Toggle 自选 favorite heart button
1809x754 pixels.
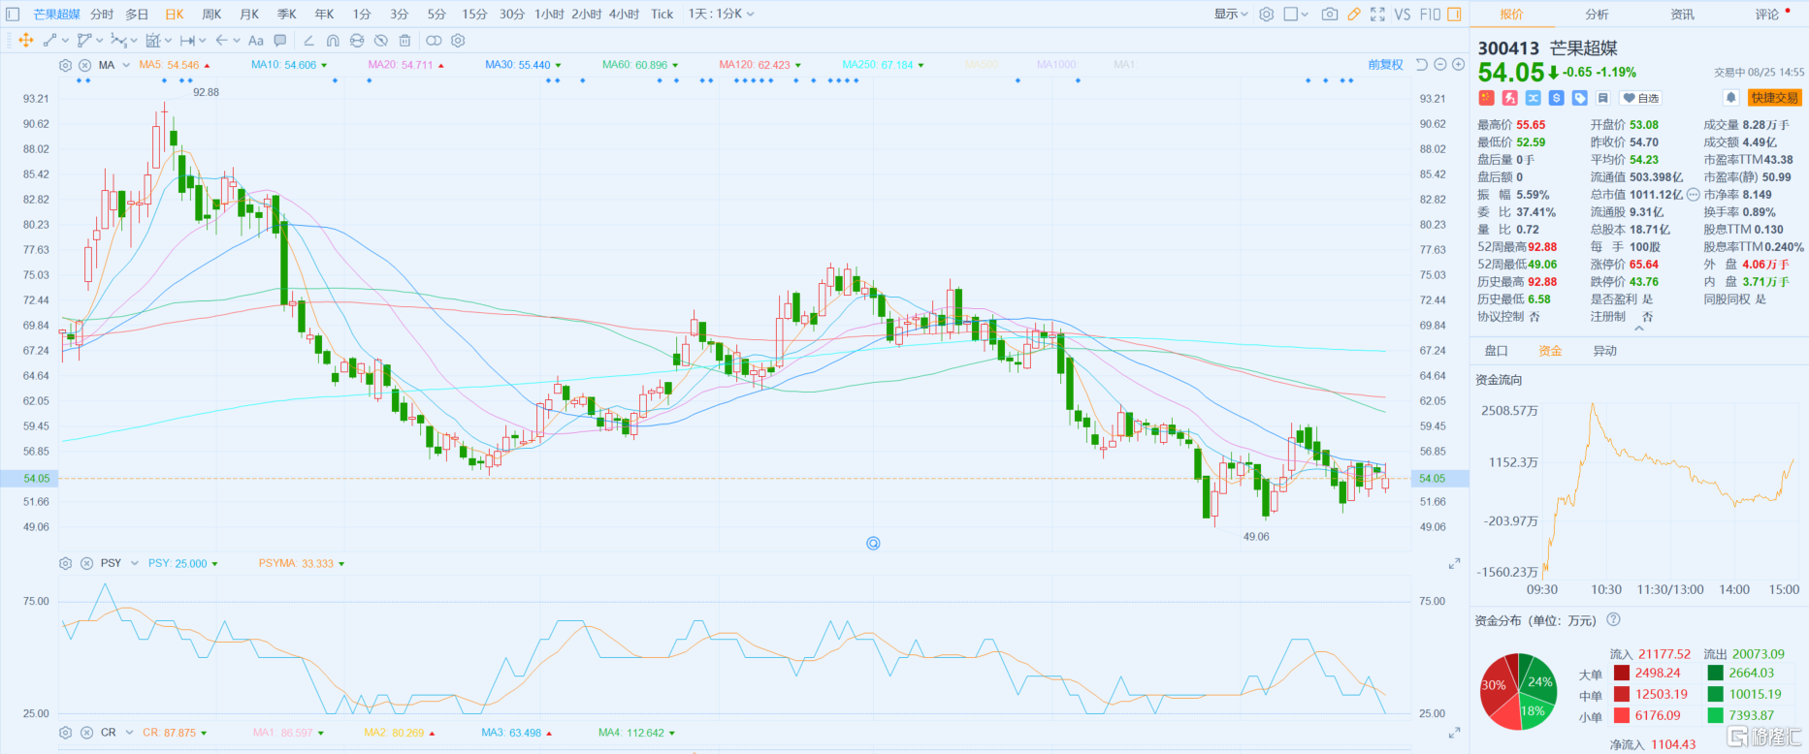[x=1641, y=98]
